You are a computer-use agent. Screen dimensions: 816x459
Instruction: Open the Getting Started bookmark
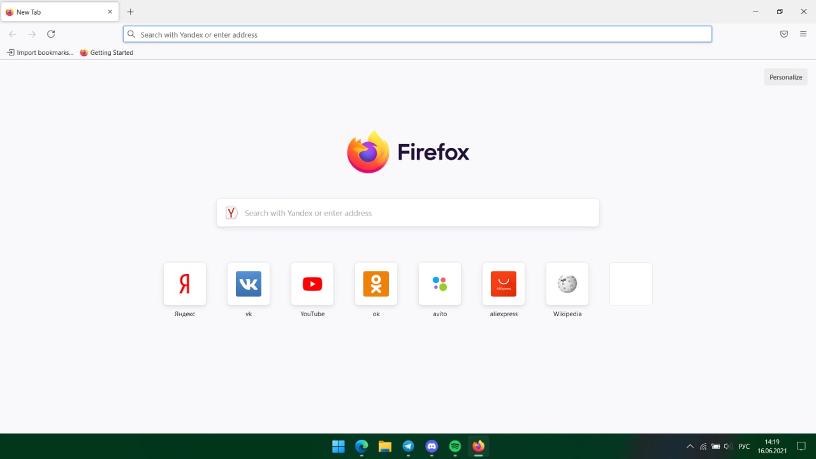[x=106, y=52]
